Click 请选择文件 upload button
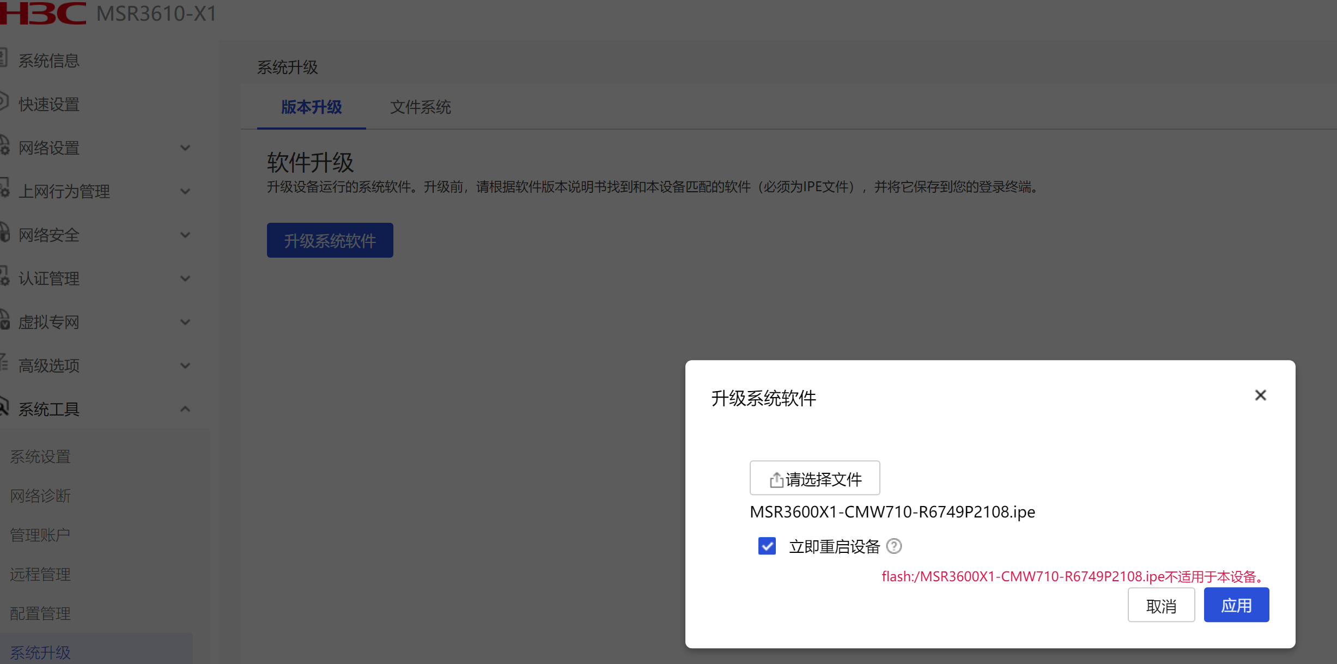The width and height of the screenshot is (1337, 664). [x=815, y=478]
